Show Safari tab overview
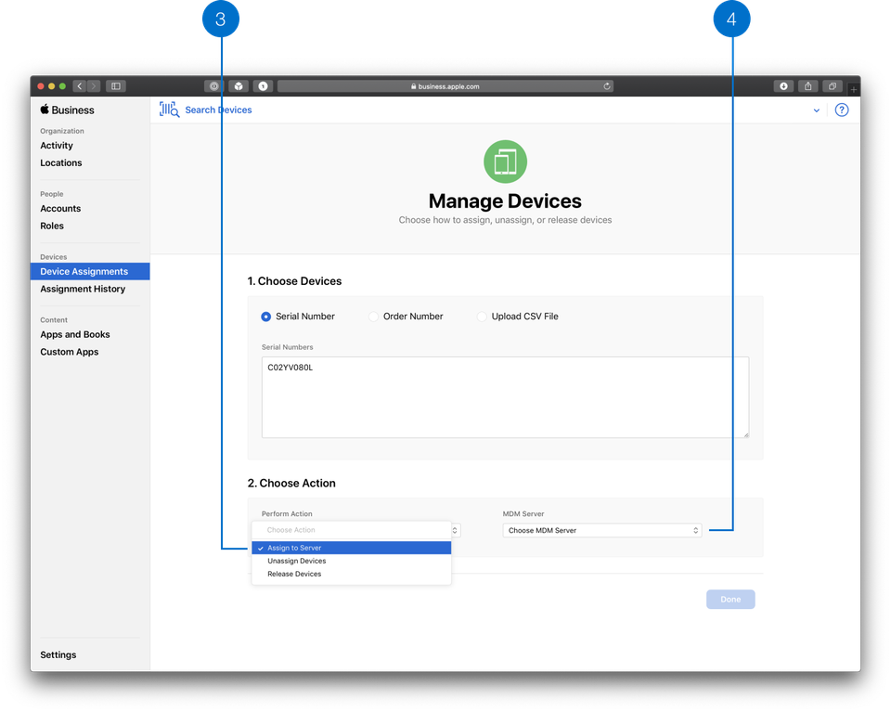 (x=833, y=86)
